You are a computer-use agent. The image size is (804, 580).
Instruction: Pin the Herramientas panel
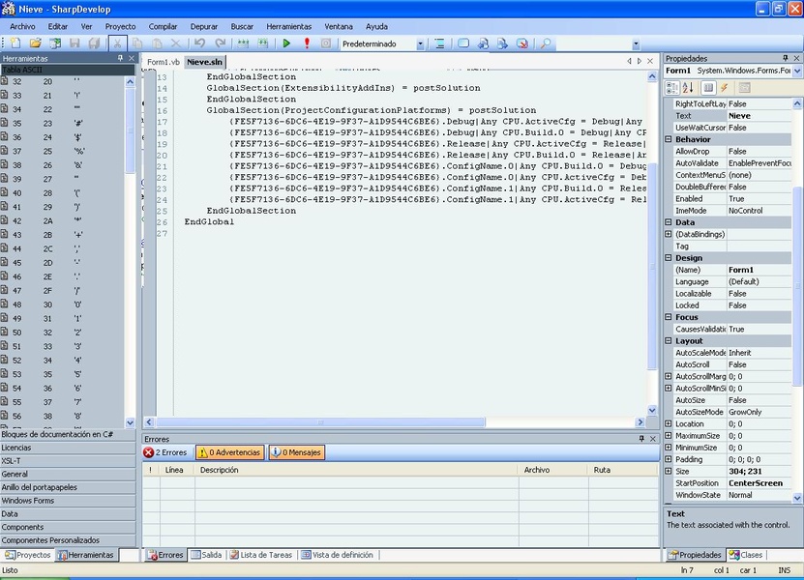[120, 58]
